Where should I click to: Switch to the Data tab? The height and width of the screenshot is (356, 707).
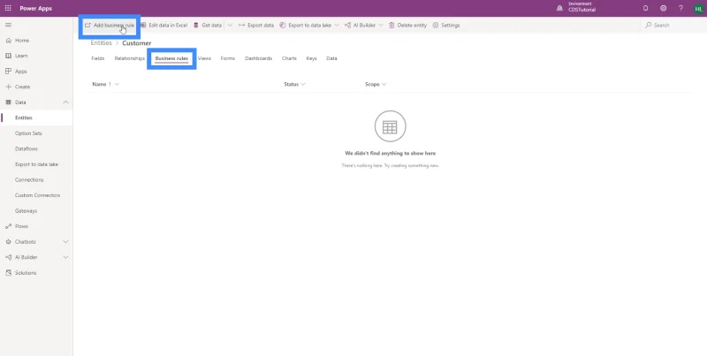pyautogui.click(x=331, y=58)
